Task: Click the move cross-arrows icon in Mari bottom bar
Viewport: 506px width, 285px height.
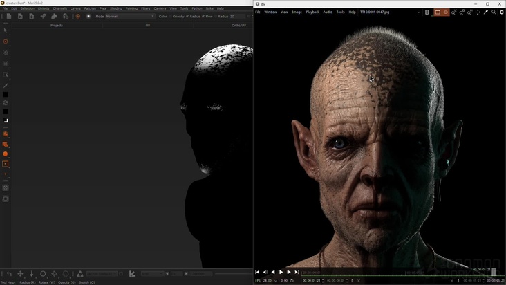Action: click(x=20, y=274)
